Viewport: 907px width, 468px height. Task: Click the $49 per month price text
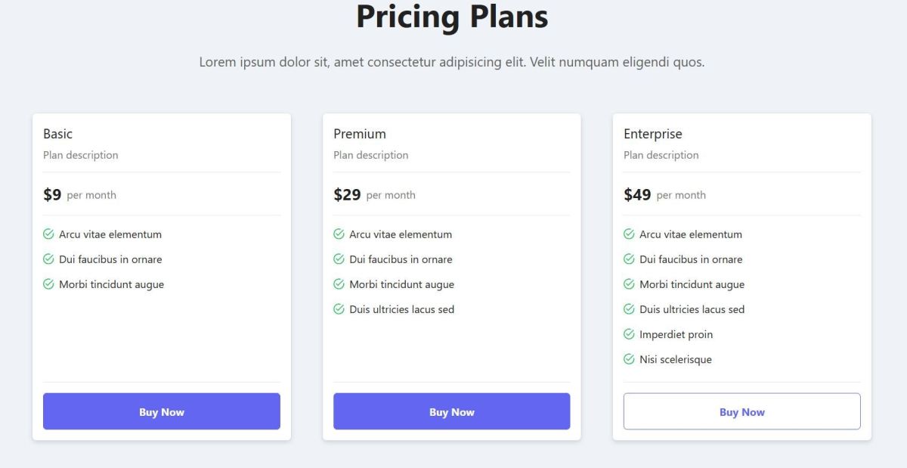pos(665,194)
